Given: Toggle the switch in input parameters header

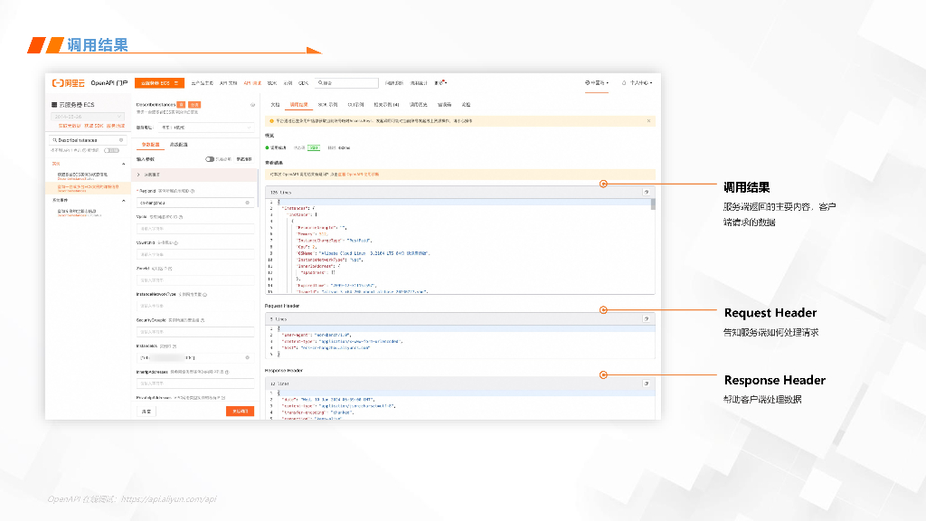Looking at the screenshot, I should click(210, 159).
